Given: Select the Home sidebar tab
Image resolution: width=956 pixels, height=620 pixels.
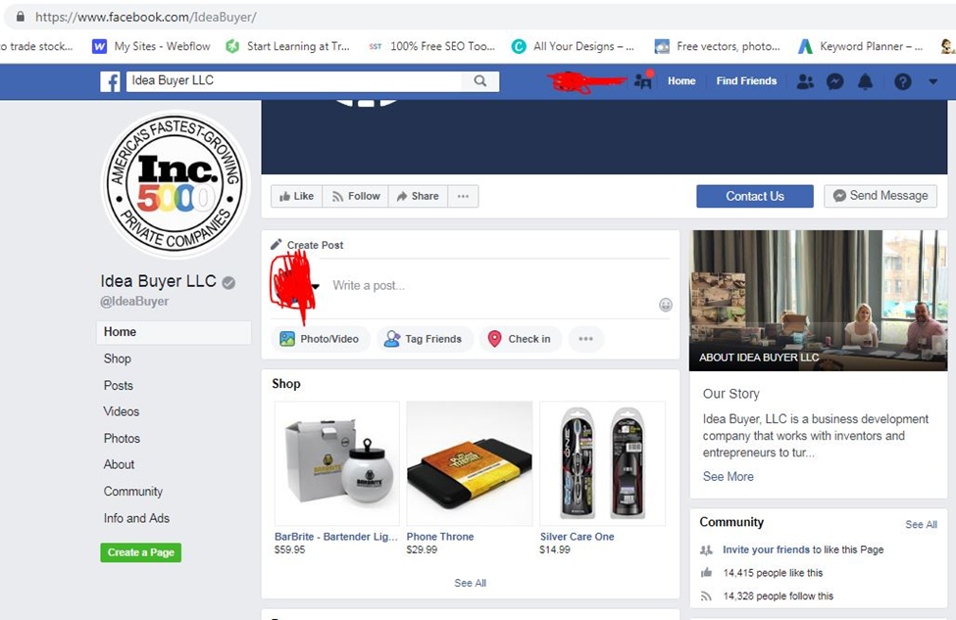Looking at the screenshot, I should (x=174, y=332).
